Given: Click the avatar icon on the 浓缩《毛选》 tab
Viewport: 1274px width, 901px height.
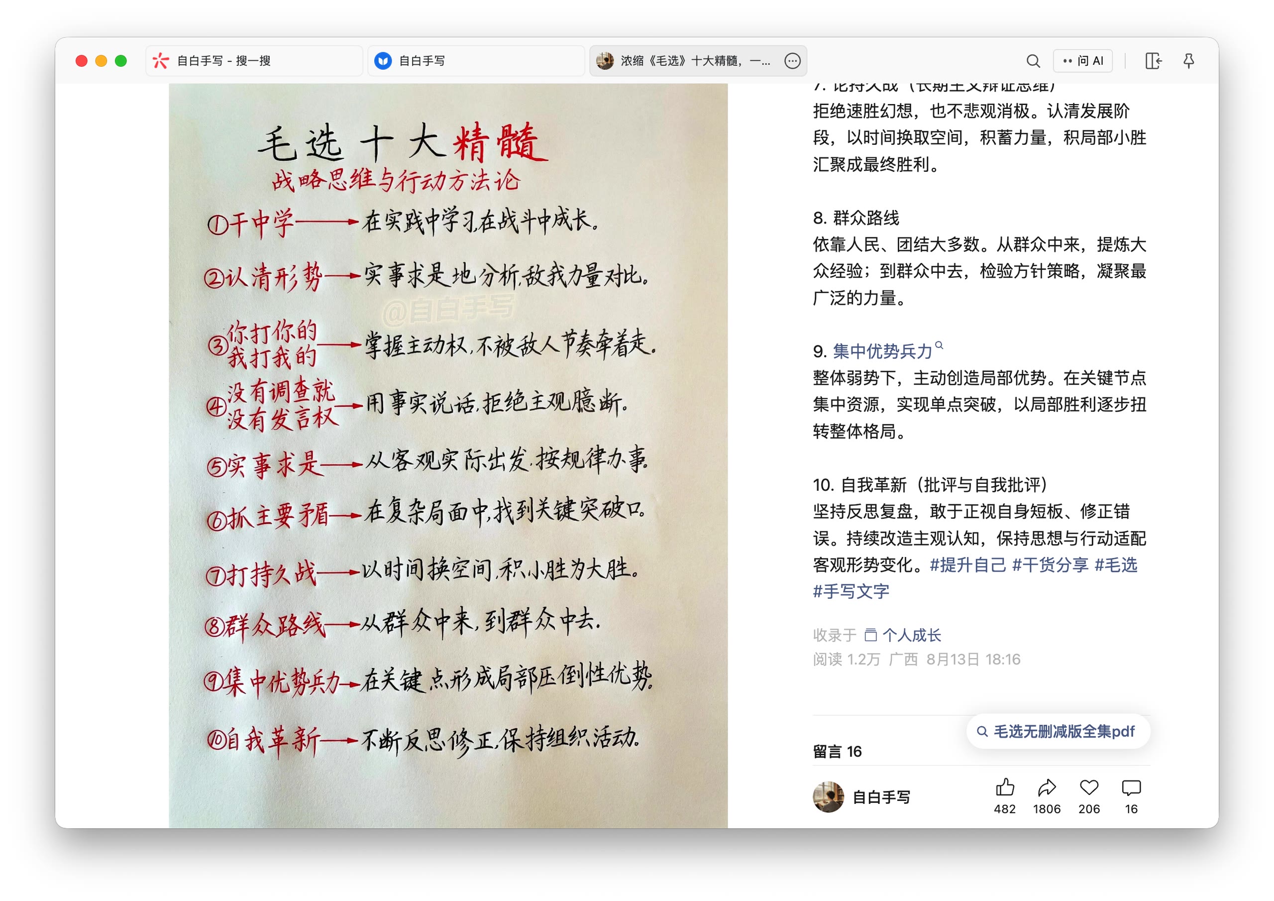Looking at the screenshot, I should tap(605, 61).
